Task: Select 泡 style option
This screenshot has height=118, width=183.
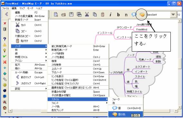Action: [126, 103]
